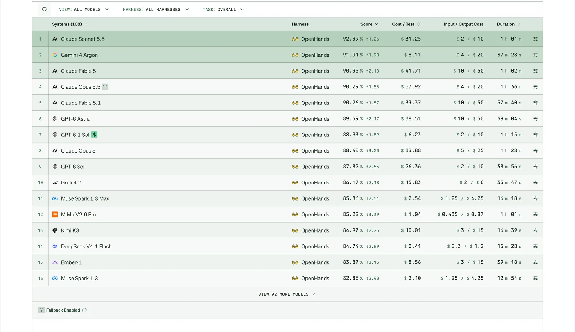The height and width of the screenshot is (332, 575).
Task: Select the MiMo V2.6 Pro model name
Action: click(78, 215)
